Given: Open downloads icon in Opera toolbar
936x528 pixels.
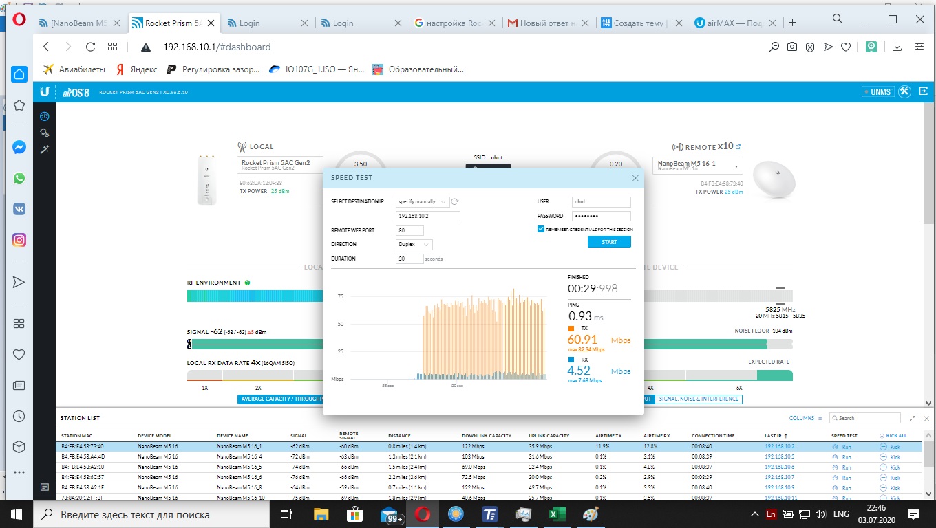Looking at the screenshot, I should tap(897, 47).
